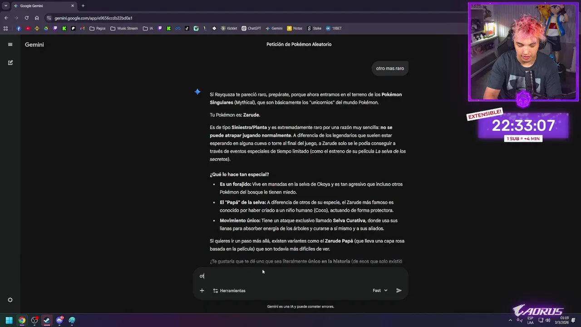Open the network tray icon

coord(540,320)
